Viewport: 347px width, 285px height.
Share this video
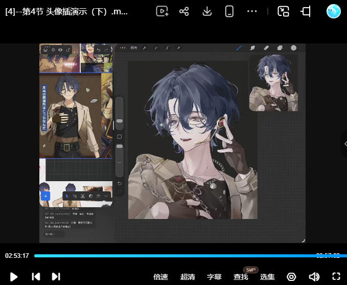point(184,11)
